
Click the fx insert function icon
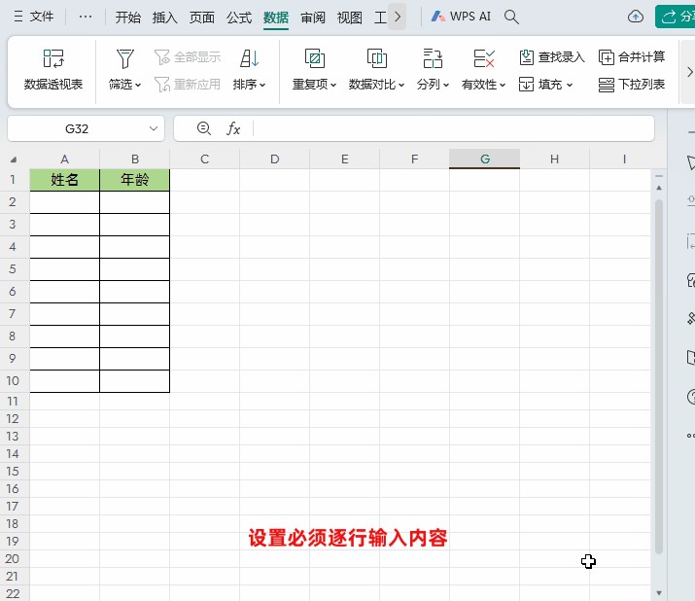[x=233, y=128]
